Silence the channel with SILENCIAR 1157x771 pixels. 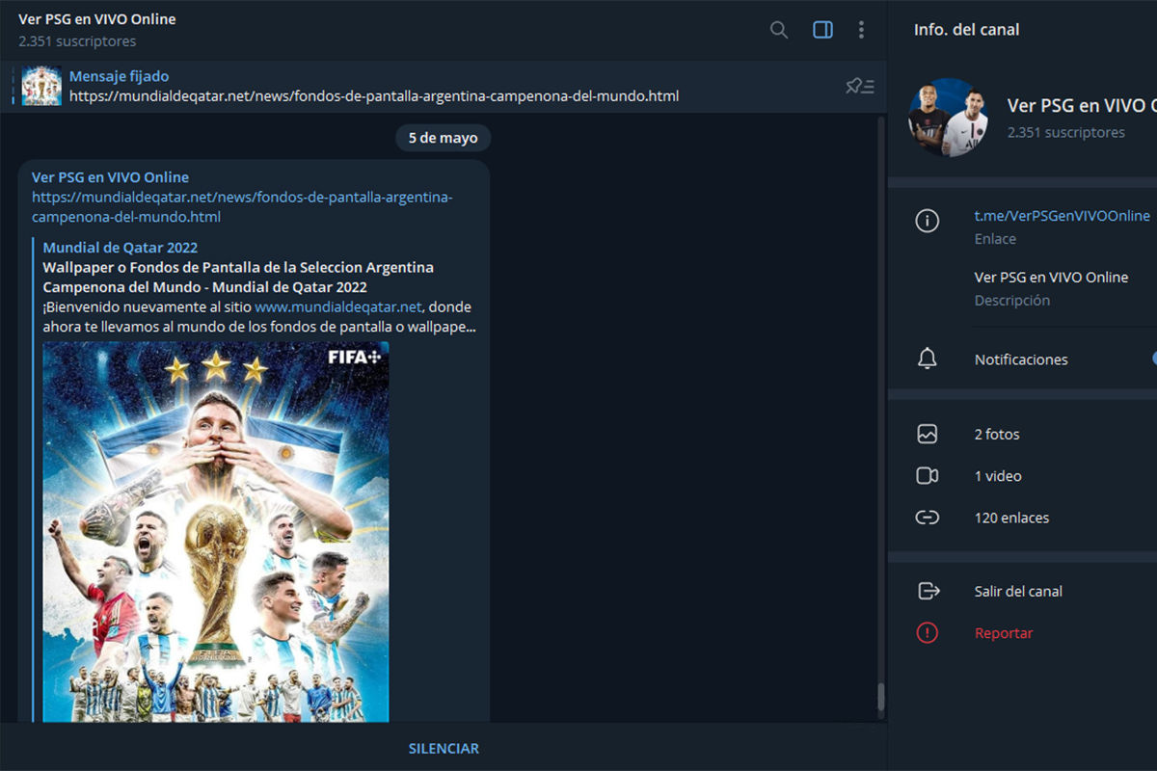coord(443,748)
